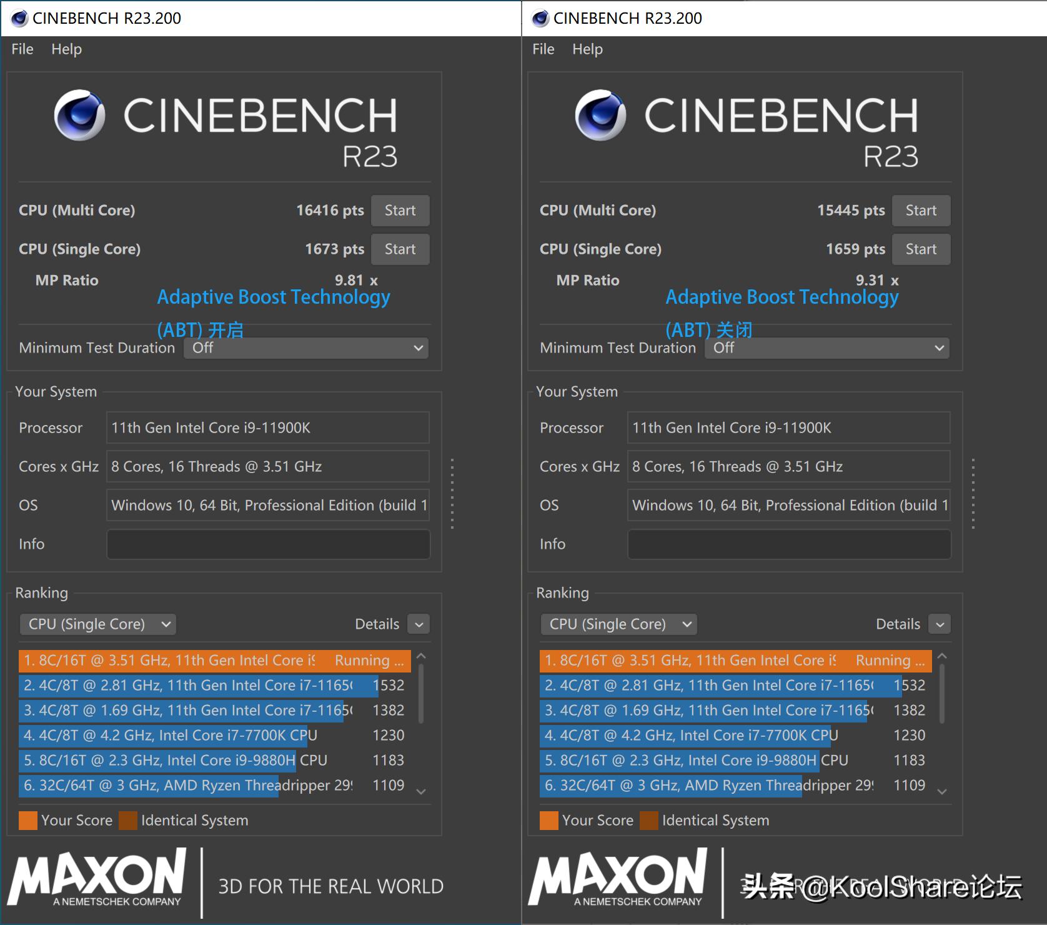Click the MAXON logo in right window

click(x=618, y=877)
